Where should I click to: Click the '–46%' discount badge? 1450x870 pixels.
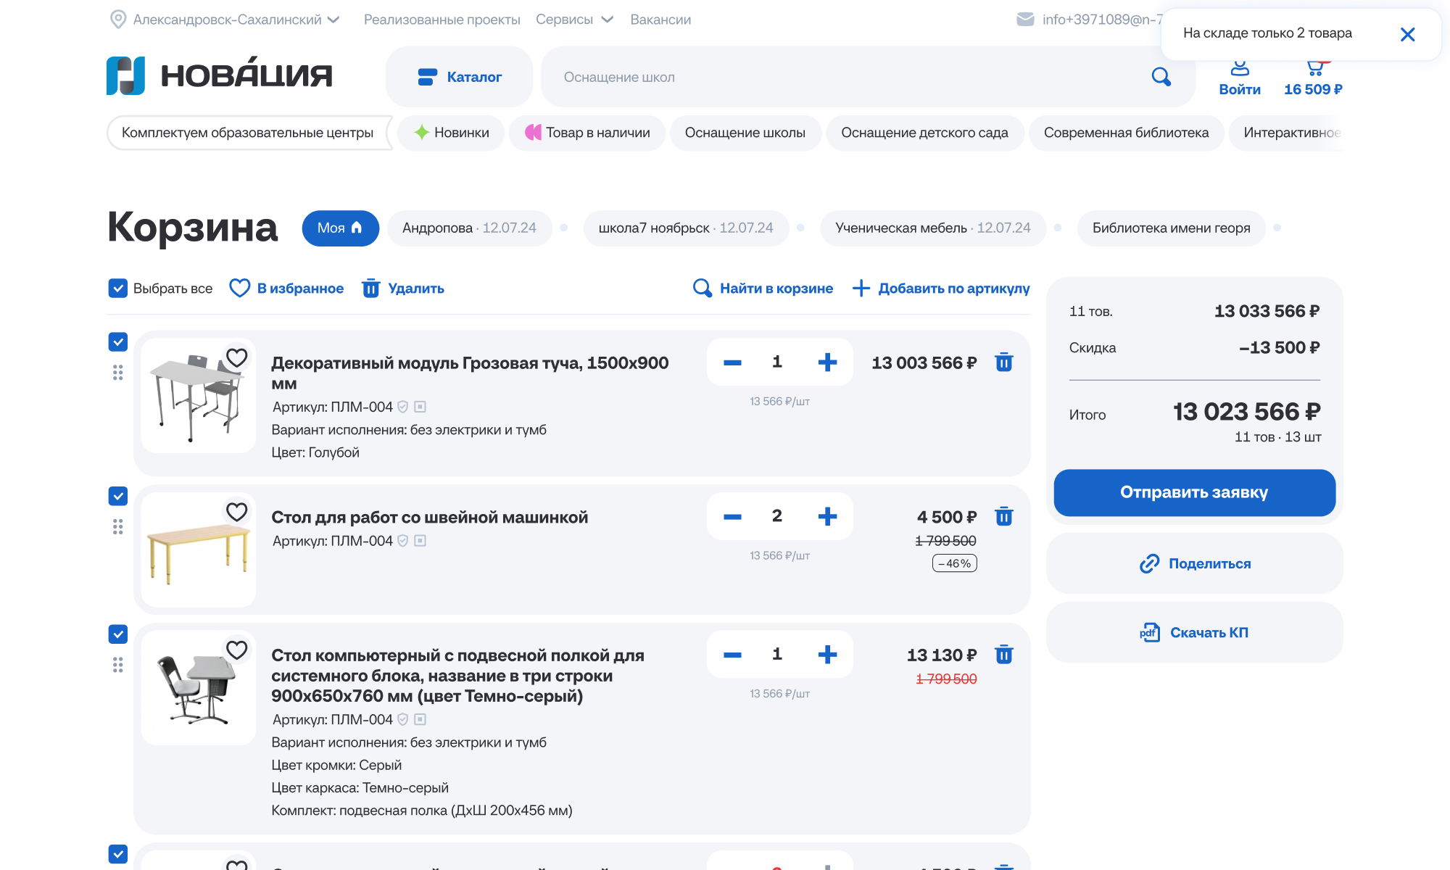(x=954, y=563)
